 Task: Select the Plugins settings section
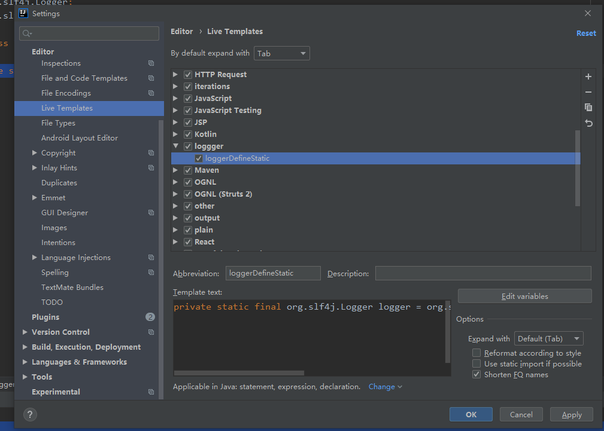click(x=45, y=317)
